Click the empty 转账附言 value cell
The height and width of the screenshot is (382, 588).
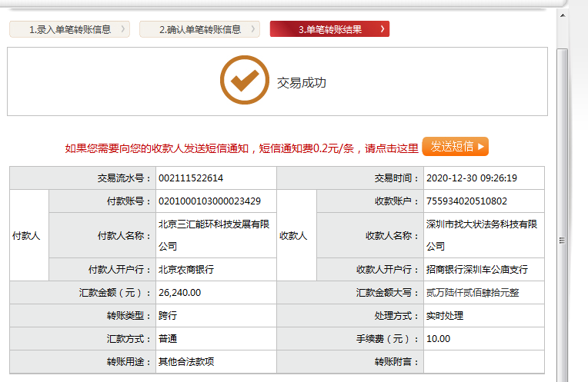(483, 362)
